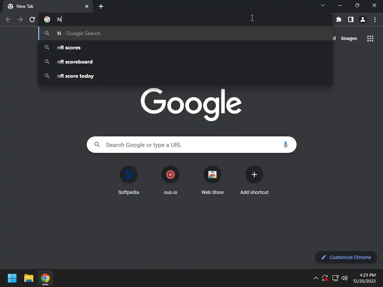Viewport: 383px width, 287px height.
Task: Select the New Tab tab
Action: (x=48, y=6)
